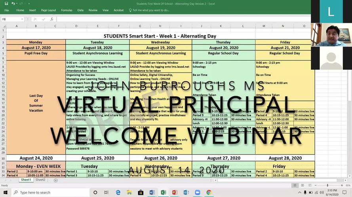Screen dimensions: 352x197
Task: Switch to the Home ribbon tab
Action: [20, 10]
